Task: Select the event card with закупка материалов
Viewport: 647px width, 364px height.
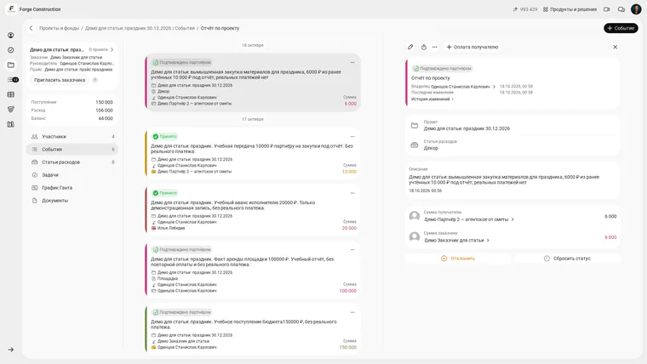Action: pos(253,82)
